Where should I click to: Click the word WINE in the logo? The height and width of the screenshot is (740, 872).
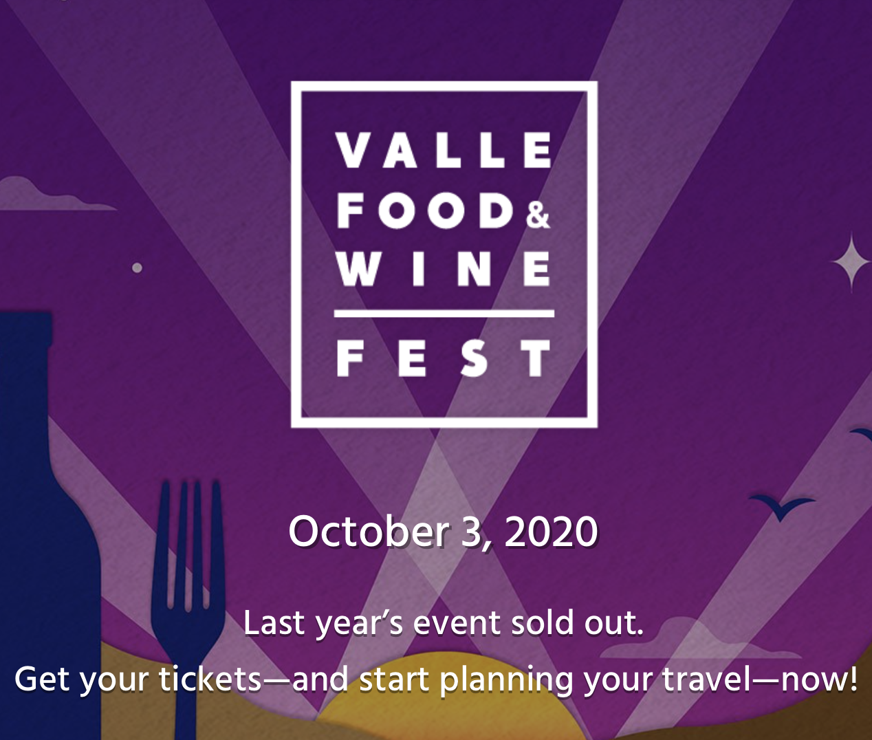pos(444,268)
